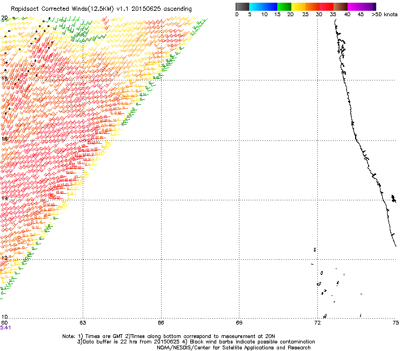
Task: Click the latitude label 12
Action: pos(4,258)
